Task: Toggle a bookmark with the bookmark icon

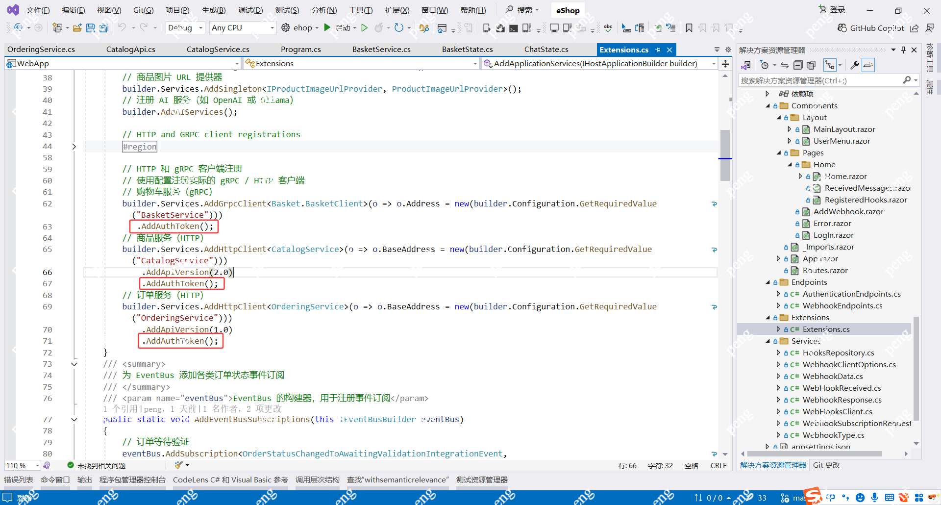Action: point(689,28)
